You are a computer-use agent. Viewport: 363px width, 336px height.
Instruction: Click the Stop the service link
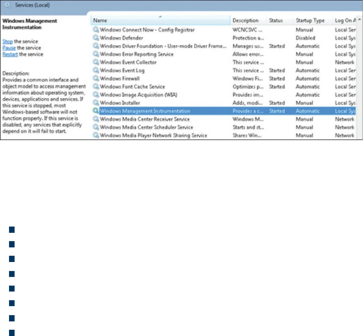coord(8,41)
